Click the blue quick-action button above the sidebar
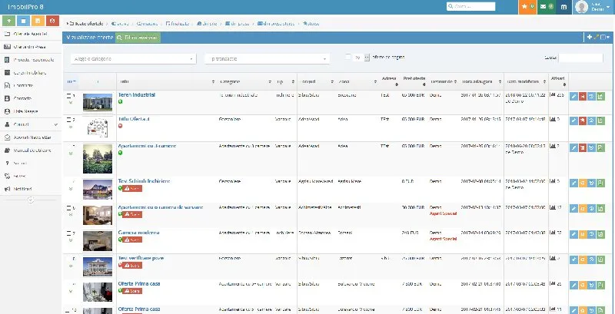Screen dimensions: 615x314 23,21
